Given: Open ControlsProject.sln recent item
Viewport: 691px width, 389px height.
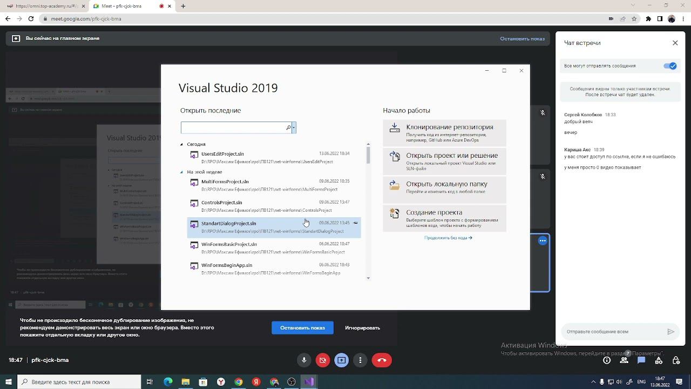Looking at the screenshot, I should coord(274,206).
